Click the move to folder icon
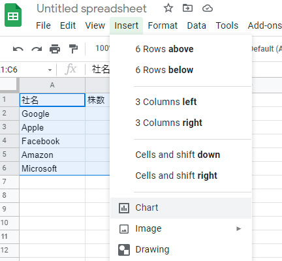 point(187,8)
